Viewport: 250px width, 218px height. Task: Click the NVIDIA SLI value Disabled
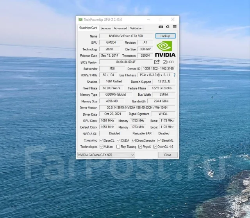[x=114, y=133]
